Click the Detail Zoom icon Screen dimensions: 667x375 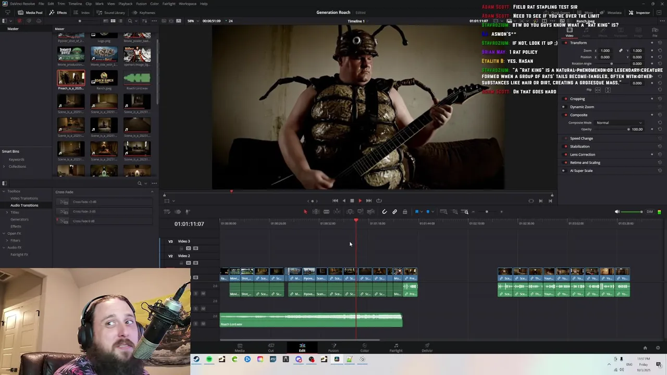click(x=455, y=211)
